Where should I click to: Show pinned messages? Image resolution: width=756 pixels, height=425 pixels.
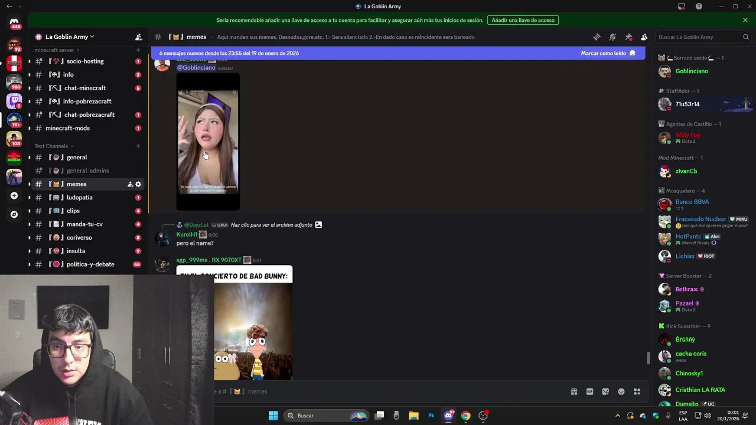click(628, 37)
